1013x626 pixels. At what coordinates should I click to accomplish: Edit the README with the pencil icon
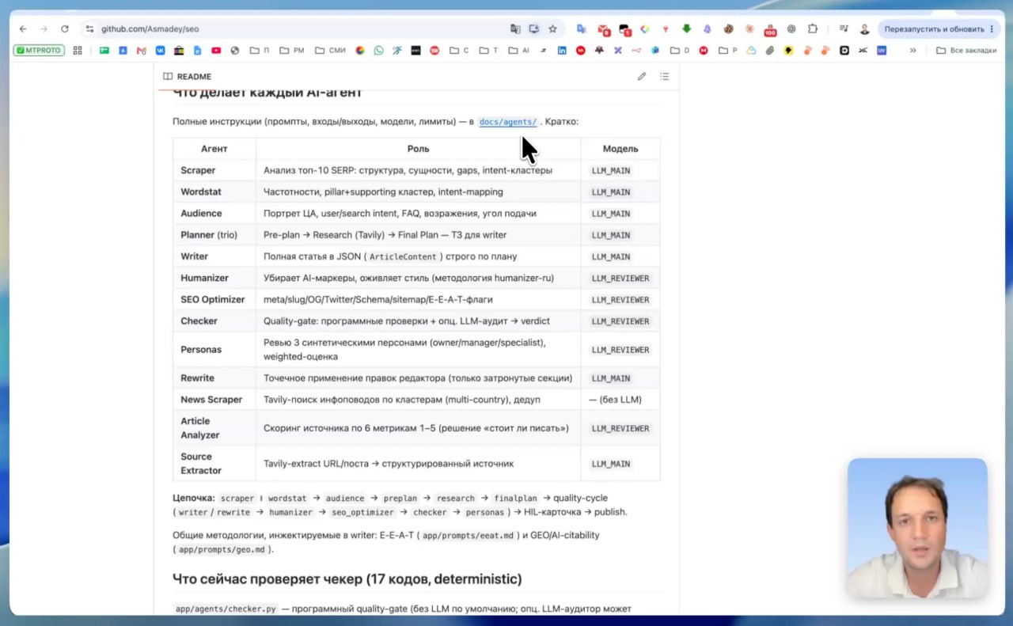(x=642, y=77)
